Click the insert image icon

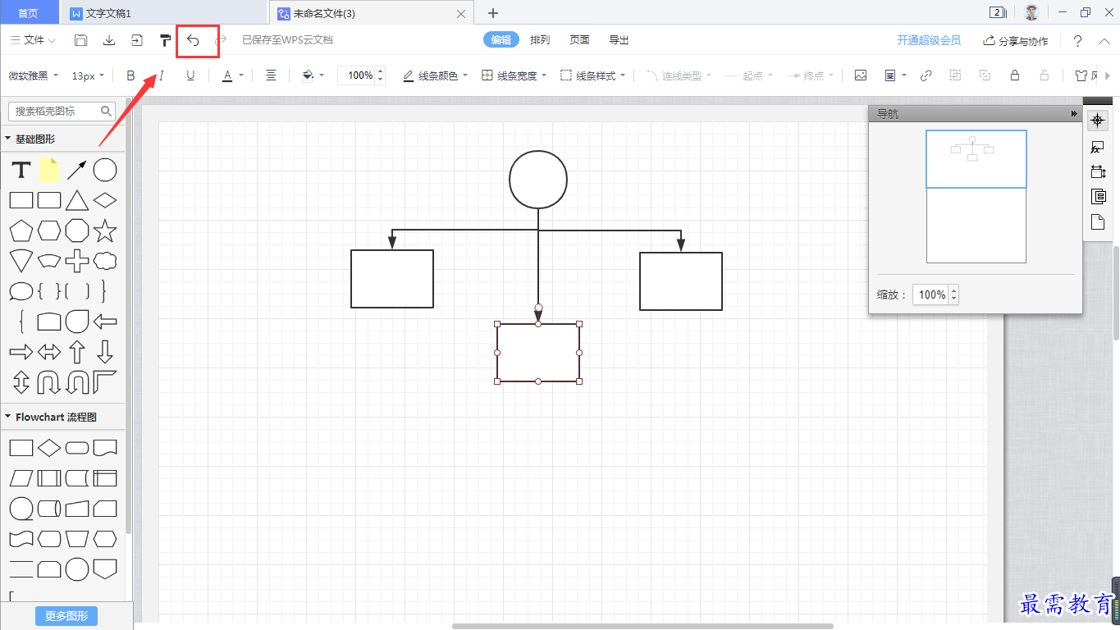point(861,75)
